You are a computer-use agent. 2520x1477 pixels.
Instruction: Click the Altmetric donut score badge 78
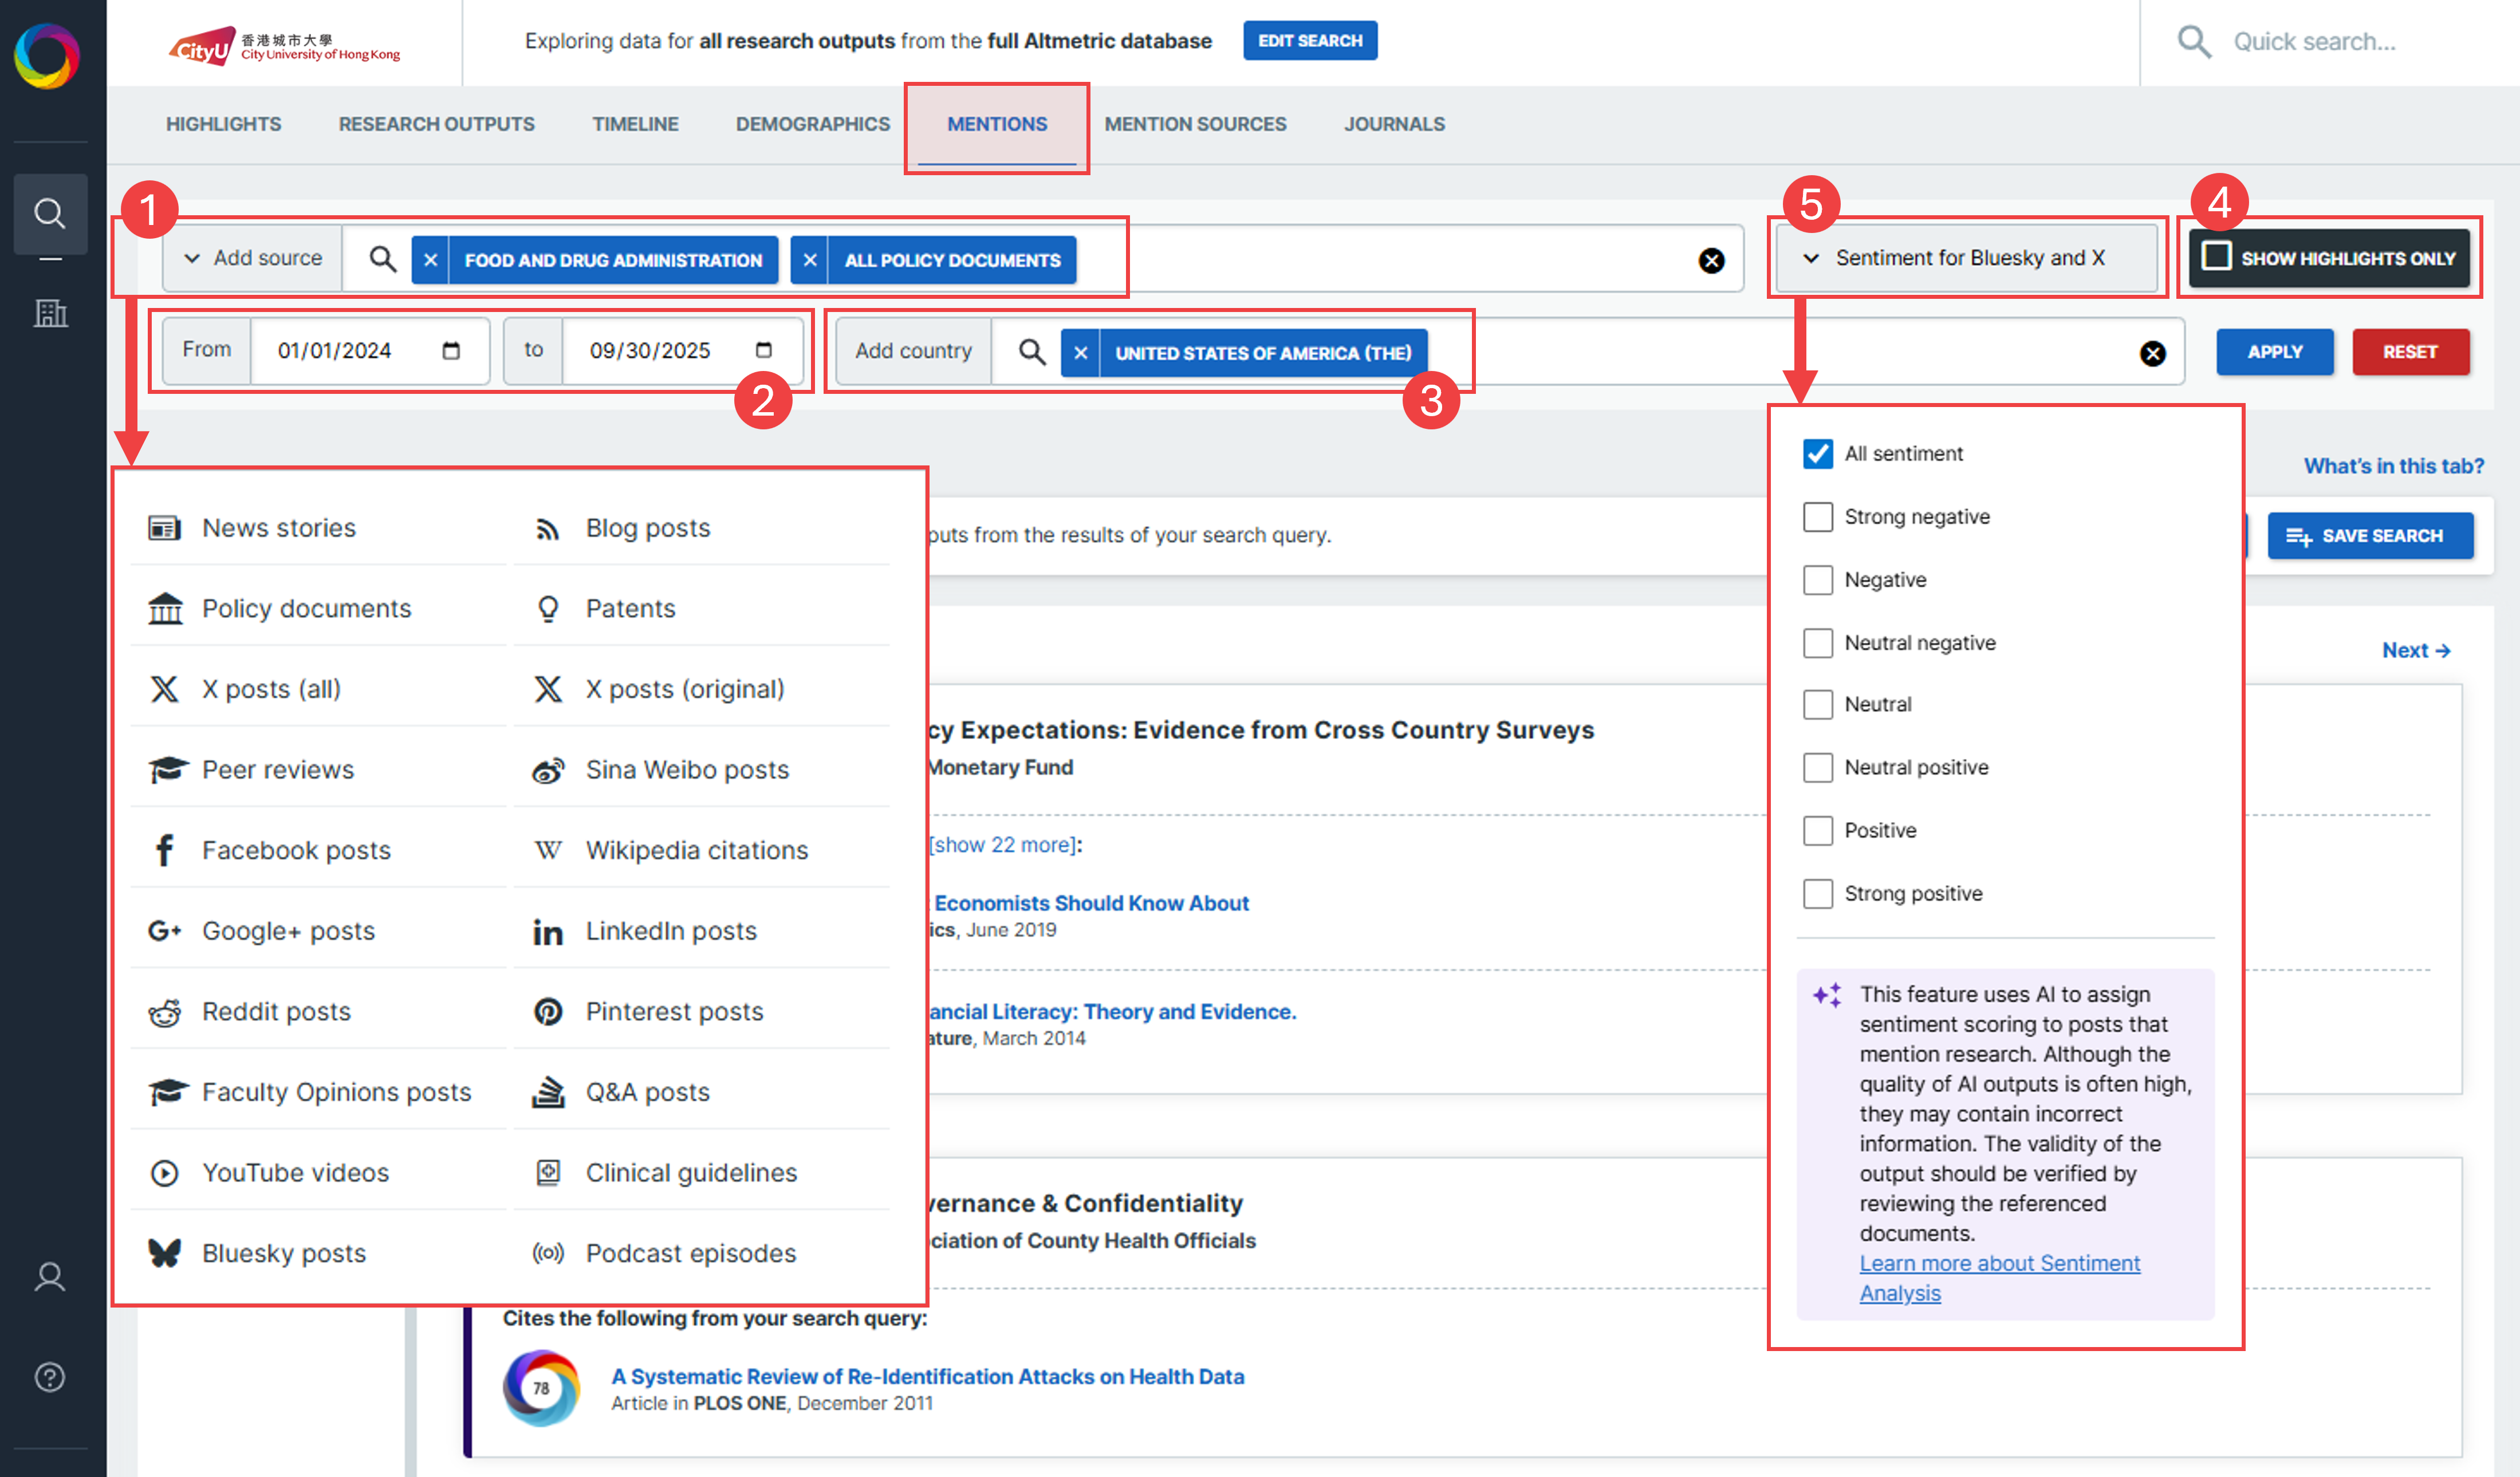(541, 1387)
